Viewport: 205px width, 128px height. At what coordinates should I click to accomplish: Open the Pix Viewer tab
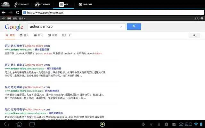43,4
